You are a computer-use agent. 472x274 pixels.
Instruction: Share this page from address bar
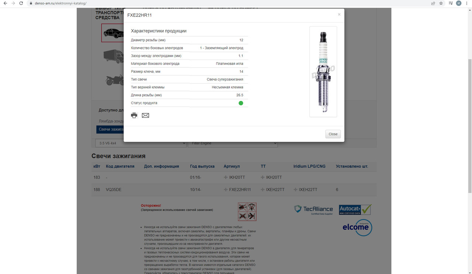[x=433, y=3]
